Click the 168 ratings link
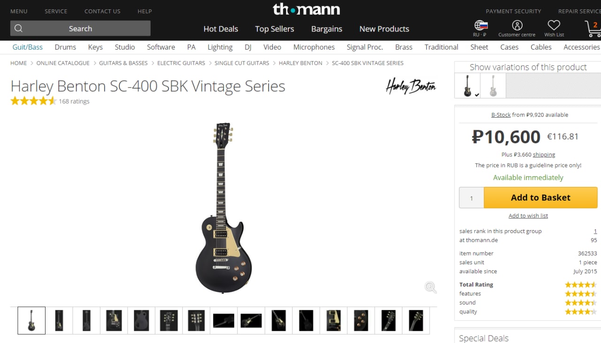This screenshot has height=343, width=601. pos(74,101)
